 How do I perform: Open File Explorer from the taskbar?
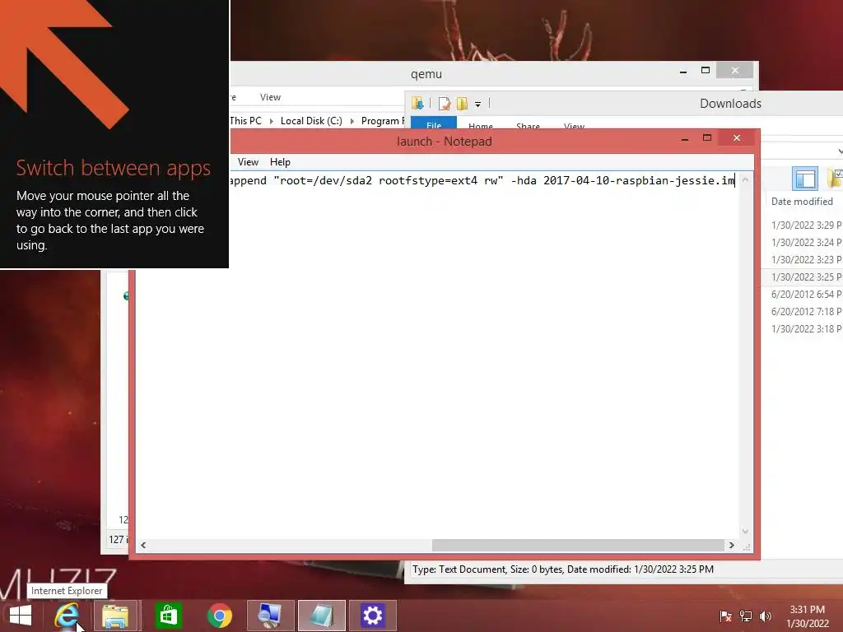tap(115, 616)
